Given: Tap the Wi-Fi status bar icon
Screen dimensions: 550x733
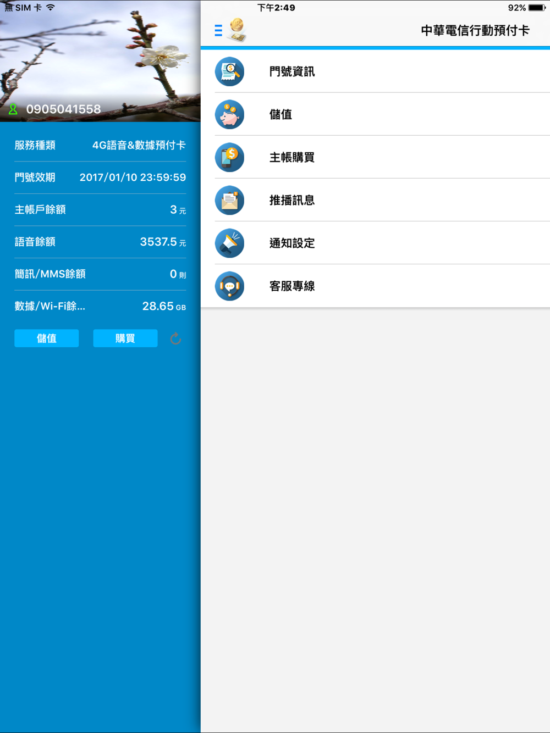Looking at the screenshot, I should [x=51, y=8].
